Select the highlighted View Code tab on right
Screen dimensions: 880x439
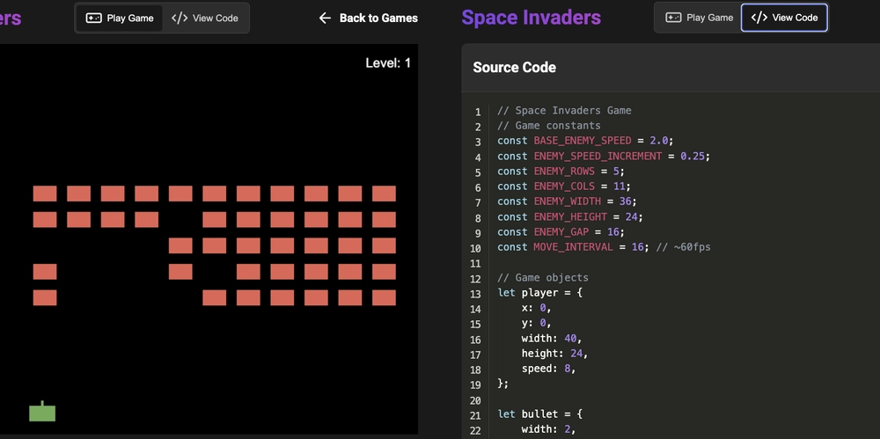pos(784,18)
